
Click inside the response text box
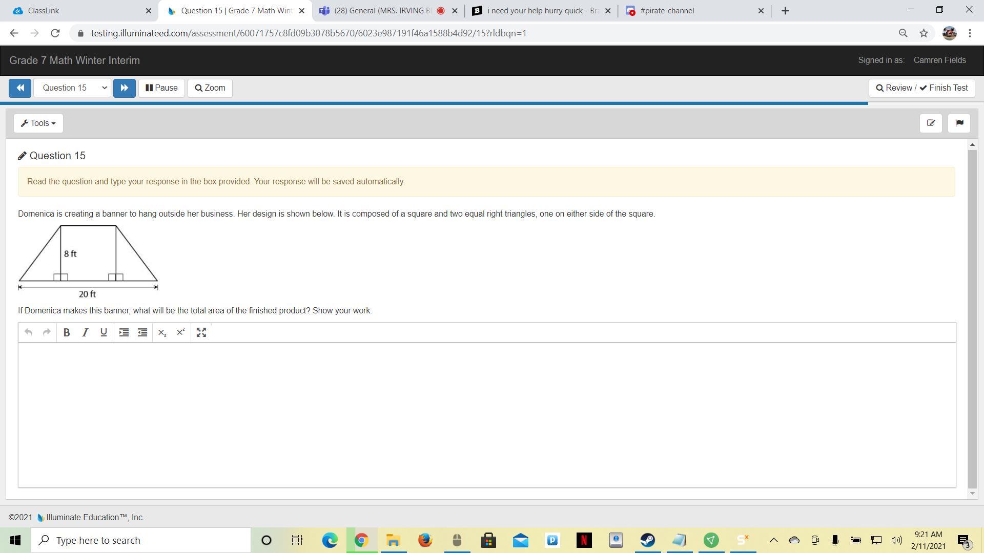tap(487, 415)
